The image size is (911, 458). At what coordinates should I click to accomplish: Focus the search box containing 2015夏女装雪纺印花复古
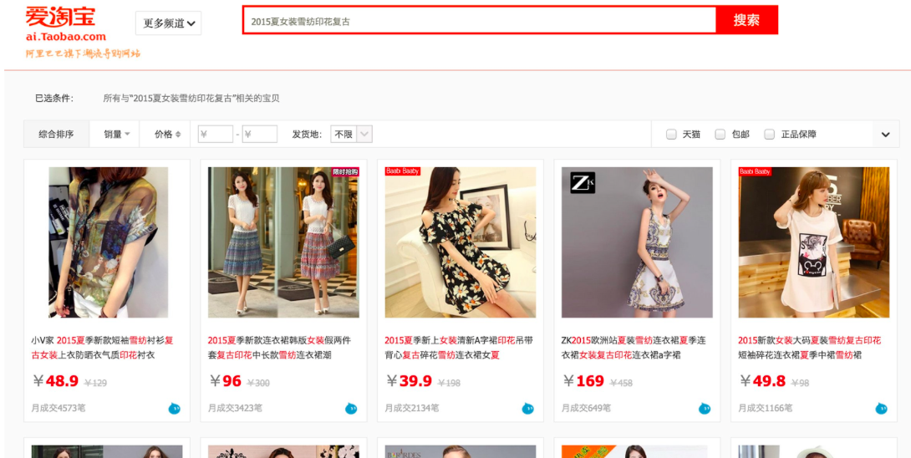pyautogui.click(x=480, y=21)
